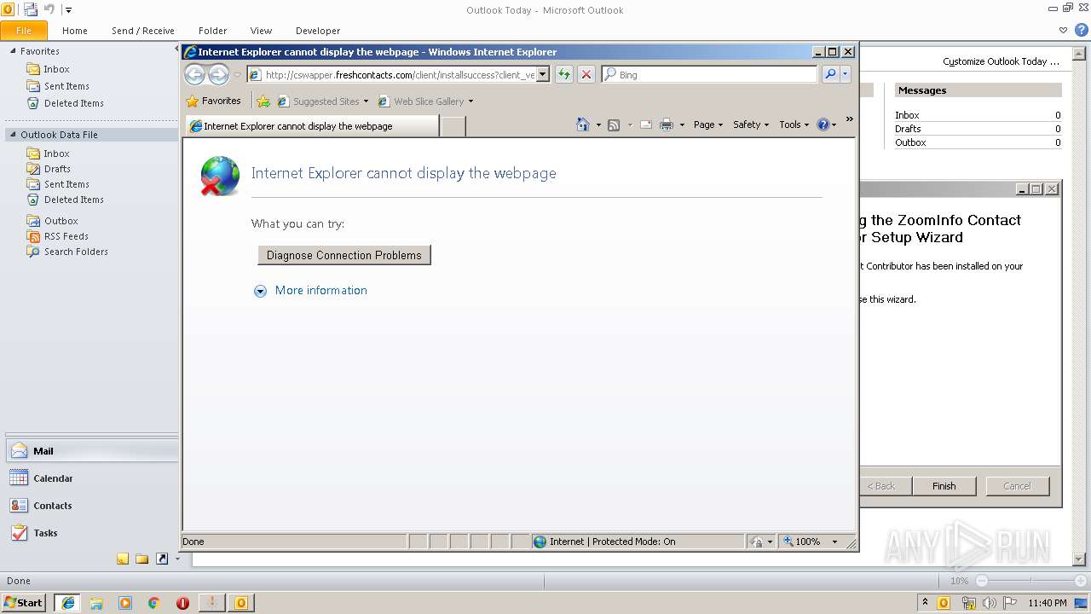Open the Suggested Sites dropdown

coord(366,101)
